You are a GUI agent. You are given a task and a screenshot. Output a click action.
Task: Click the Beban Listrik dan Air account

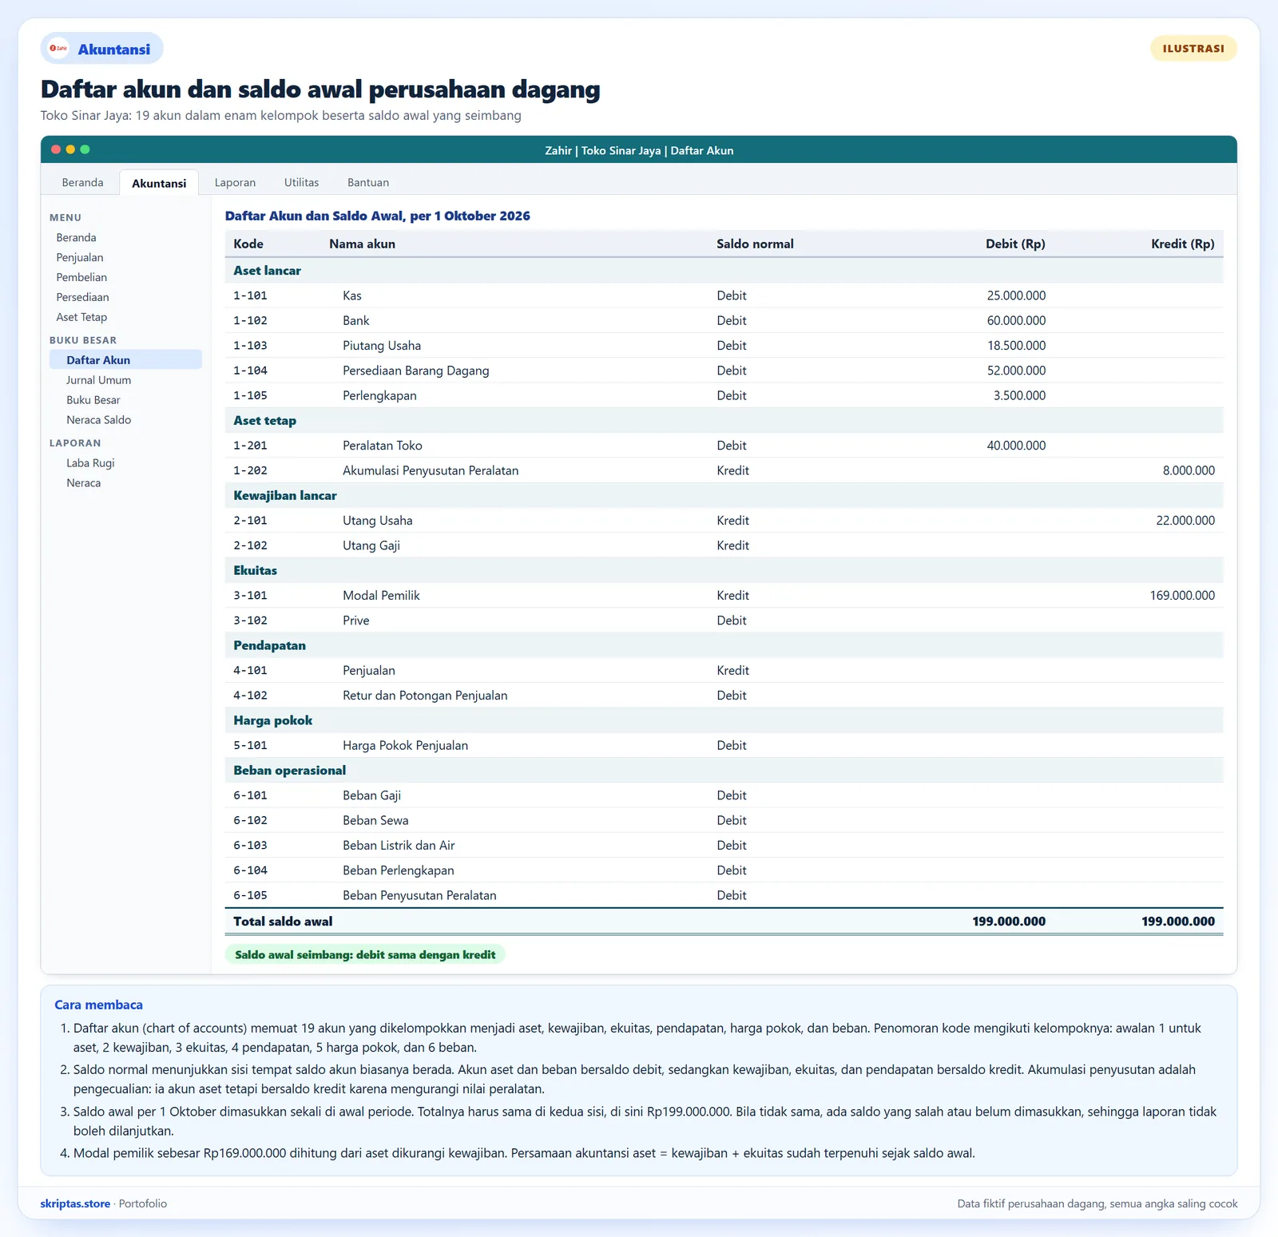399,846
